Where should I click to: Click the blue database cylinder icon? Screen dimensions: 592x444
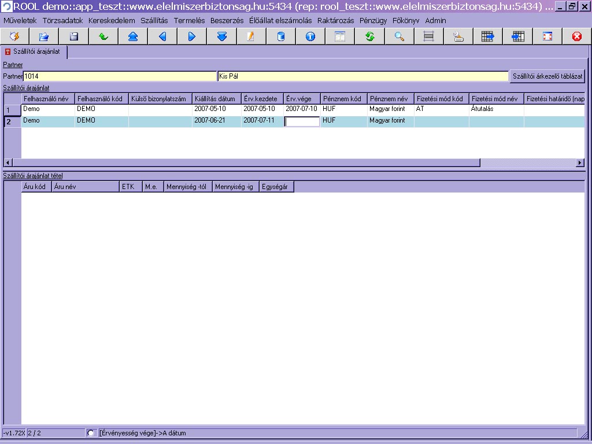(281, 36)
